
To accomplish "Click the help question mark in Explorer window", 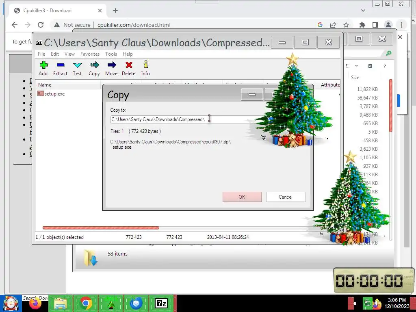I will (x=385, y=66).
